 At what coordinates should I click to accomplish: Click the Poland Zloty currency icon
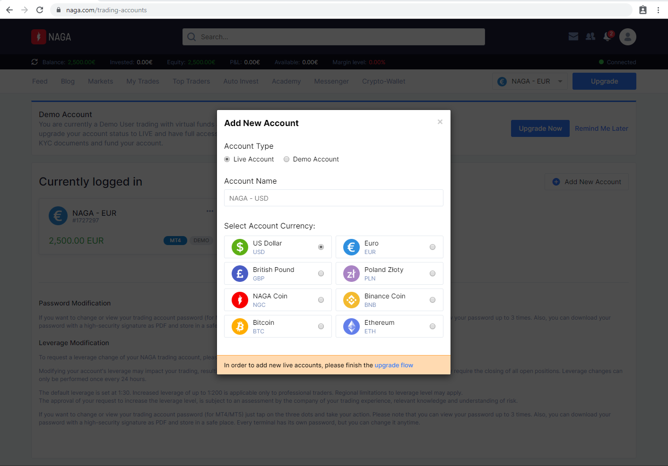(x=351, y=273)
